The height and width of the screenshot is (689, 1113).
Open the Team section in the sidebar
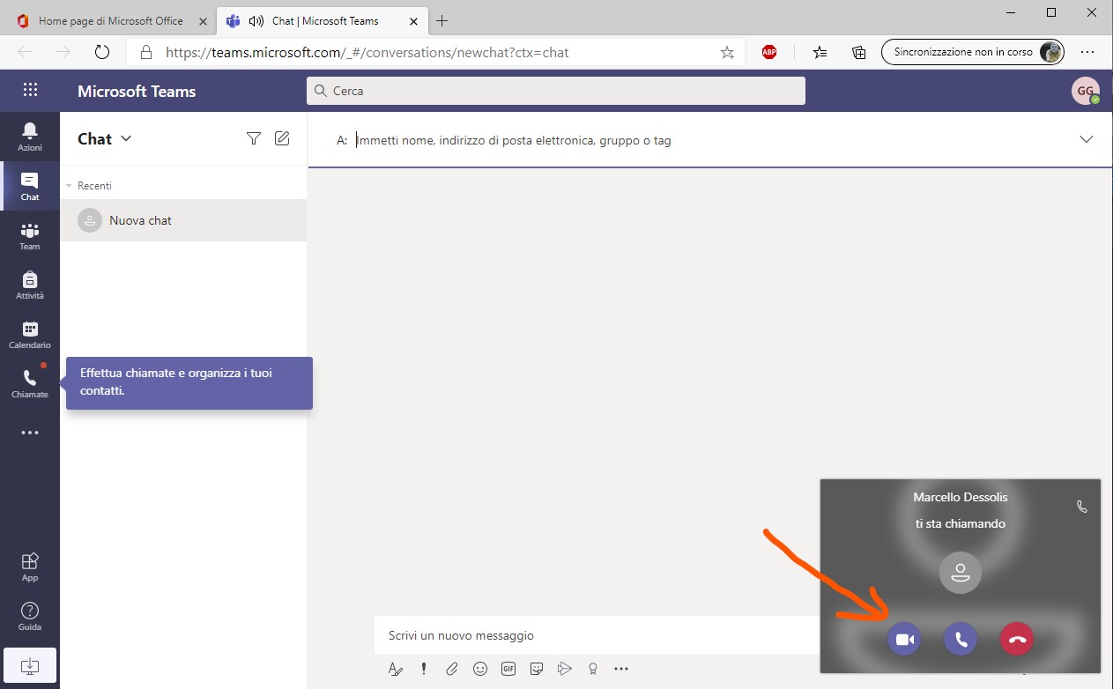[30, 235]
